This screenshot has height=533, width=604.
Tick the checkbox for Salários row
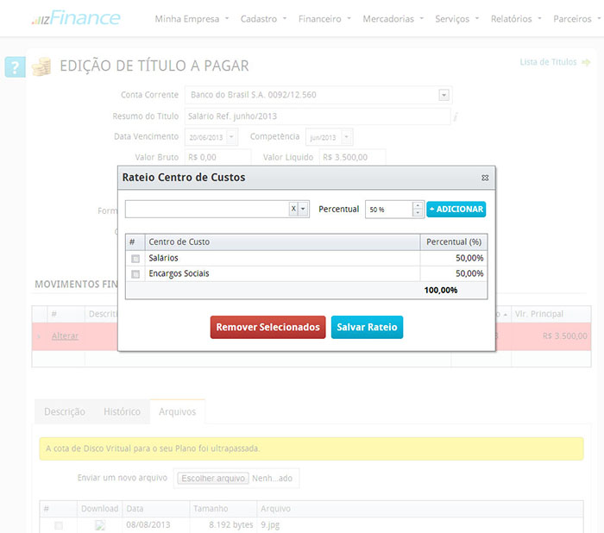[x=135, y=259]
